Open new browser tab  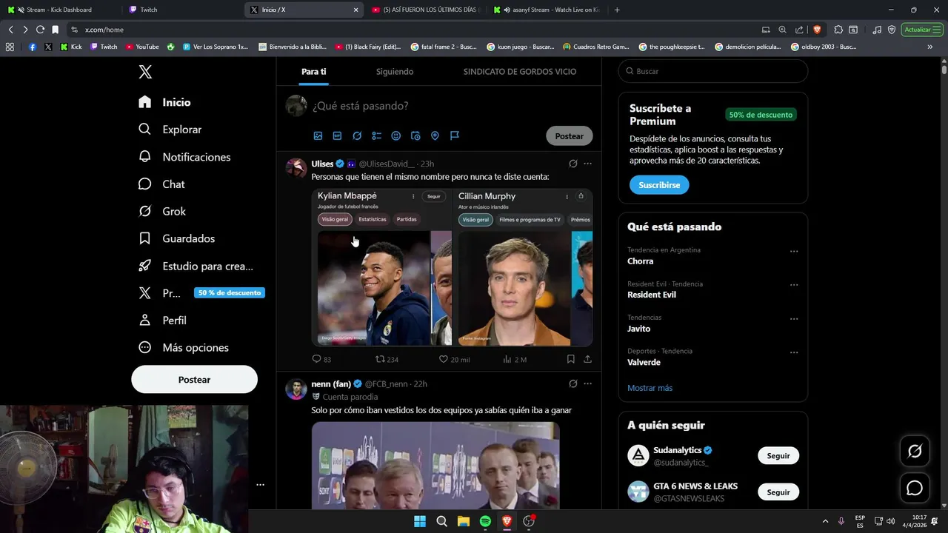(617, 10)
